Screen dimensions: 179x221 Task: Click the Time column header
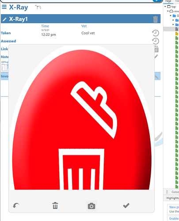coord(45,26)
